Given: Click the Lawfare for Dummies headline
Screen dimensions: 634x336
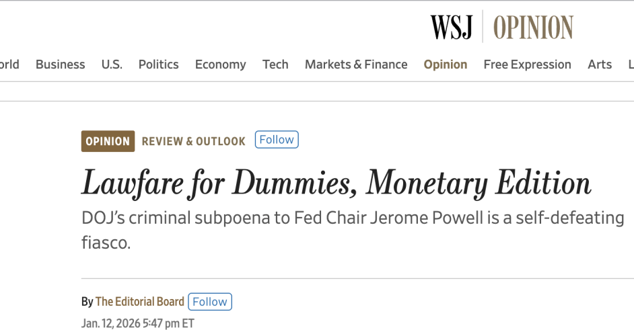Looking at the screenshot, I should point(336,183).
